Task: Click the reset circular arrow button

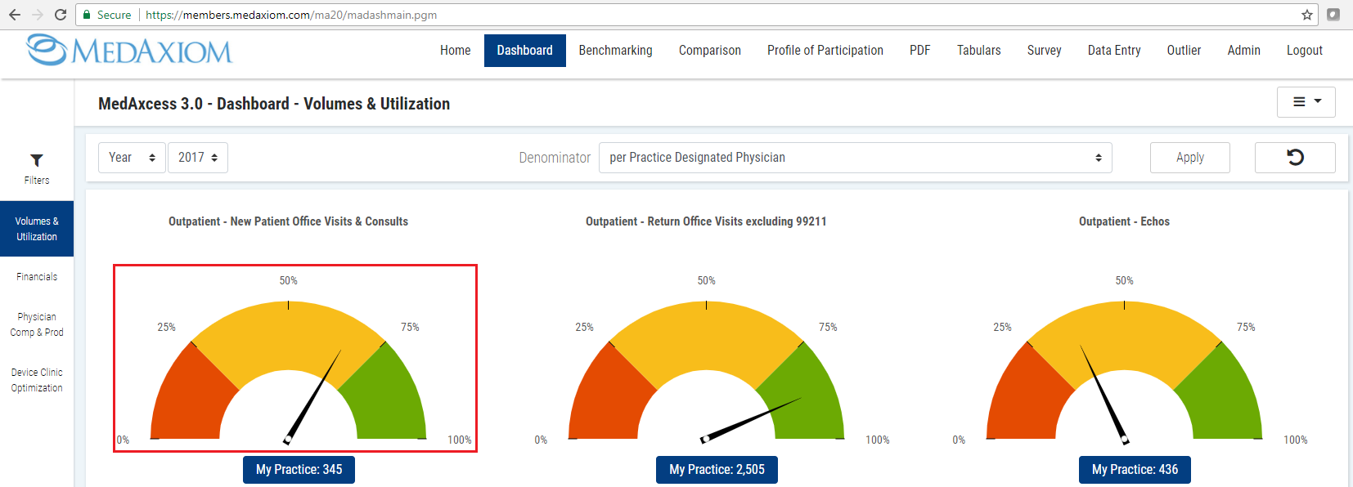Action: (1294, 158)
